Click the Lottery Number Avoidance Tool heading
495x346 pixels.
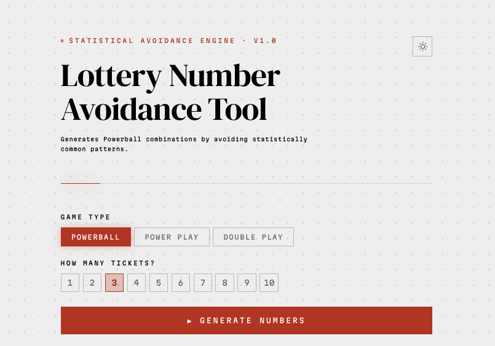170,92
